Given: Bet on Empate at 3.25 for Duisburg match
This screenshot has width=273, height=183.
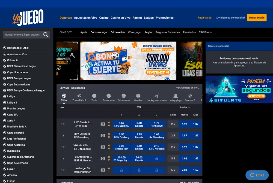Looking at the screenshot, I should [139, 136].
